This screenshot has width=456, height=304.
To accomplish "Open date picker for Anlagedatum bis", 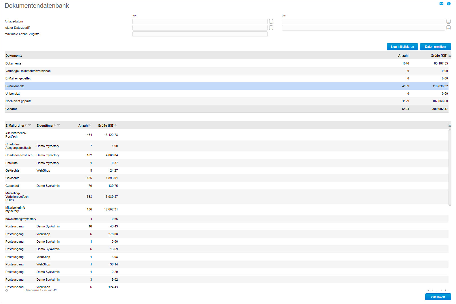I will coord(449,22).
